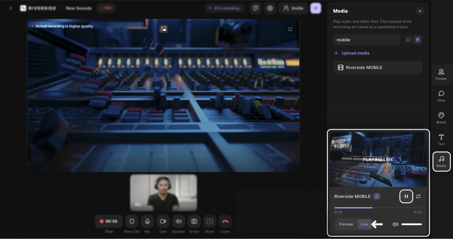Viewport: 453px width, 239px height.
Task: Open the Brand settings panel
Action: [x=441, y=118]
